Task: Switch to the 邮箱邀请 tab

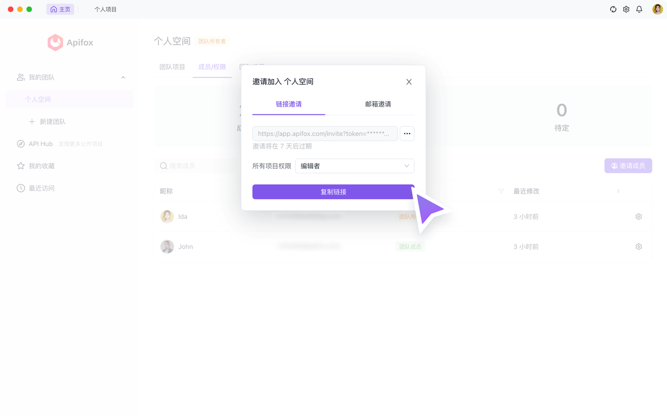Action: [378, 104]
